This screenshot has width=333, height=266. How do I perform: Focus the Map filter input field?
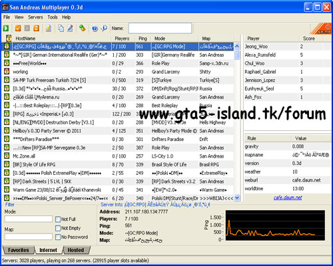coord(29,237)
